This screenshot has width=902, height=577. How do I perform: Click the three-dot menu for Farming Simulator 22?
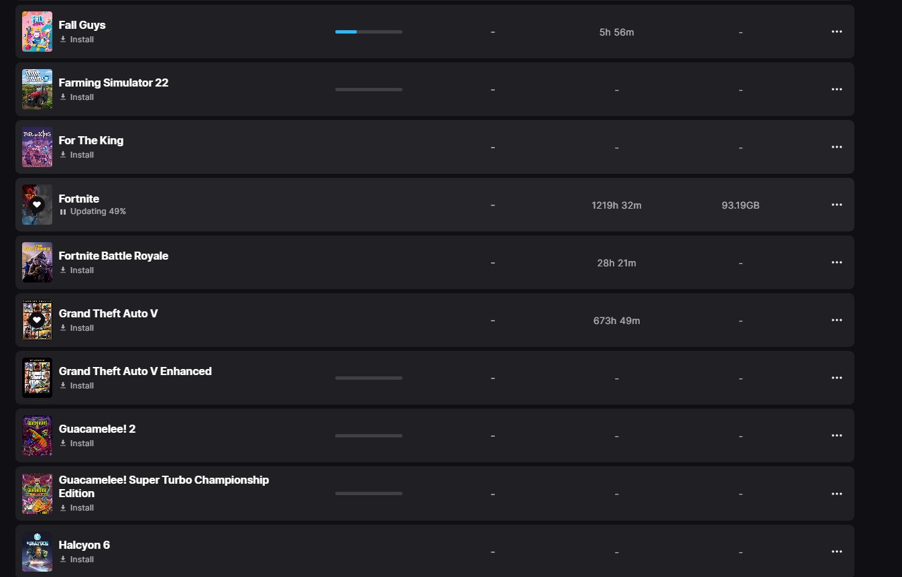(x=836, y=89)
